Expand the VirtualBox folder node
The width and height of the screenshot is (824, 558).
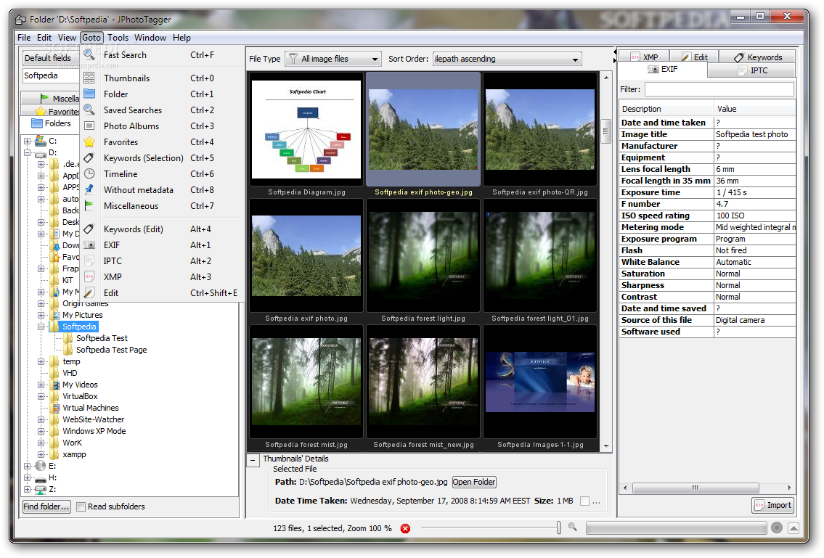tap(41, 397)
